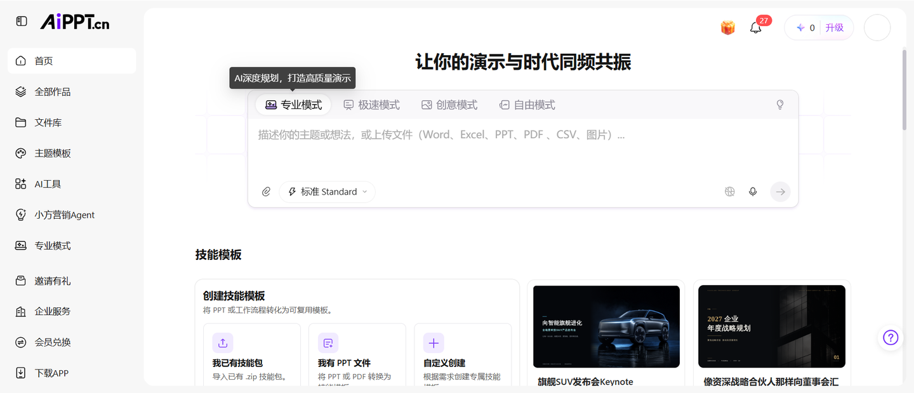Click the icon in 我有 PPT 文件 card

[328, 343]
